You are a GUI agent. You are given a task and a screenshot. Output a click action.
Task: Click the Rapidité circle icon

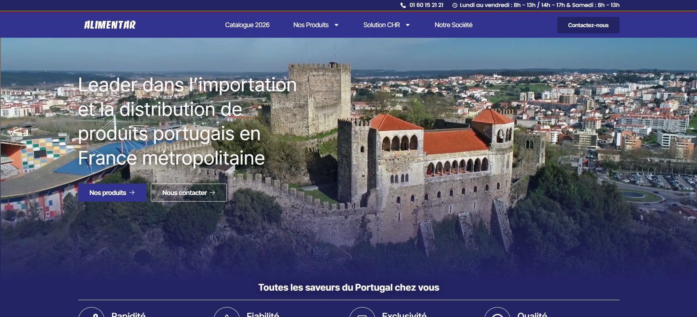[x=91, y=312]
